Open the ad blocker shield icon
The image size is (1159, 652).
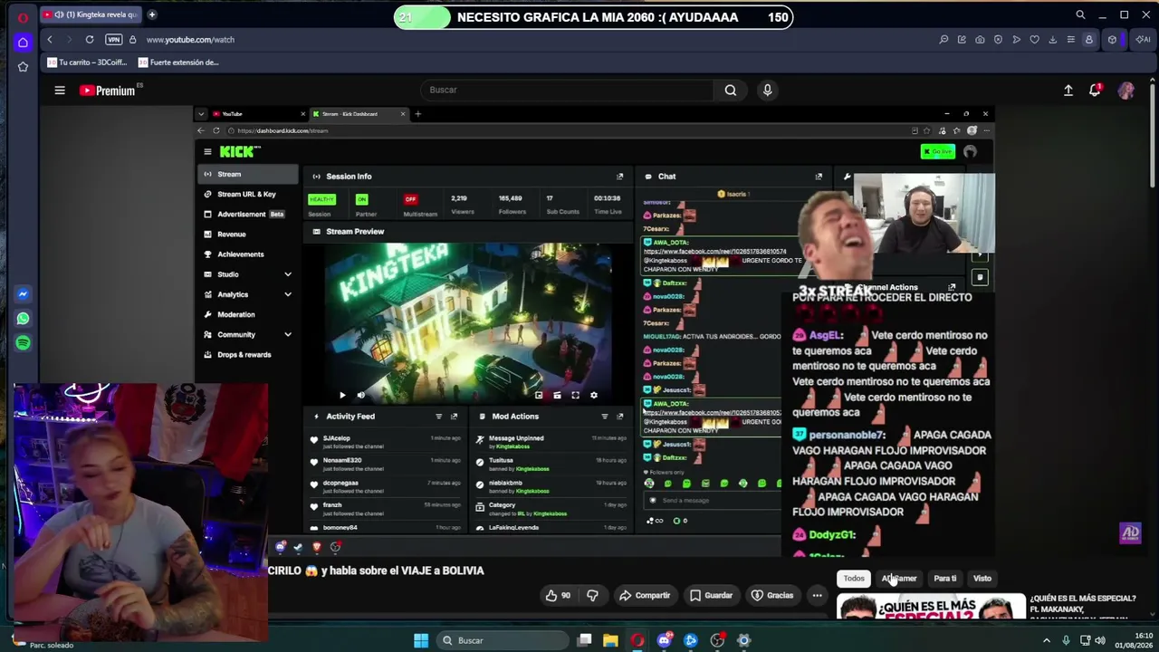click(998, 40)
